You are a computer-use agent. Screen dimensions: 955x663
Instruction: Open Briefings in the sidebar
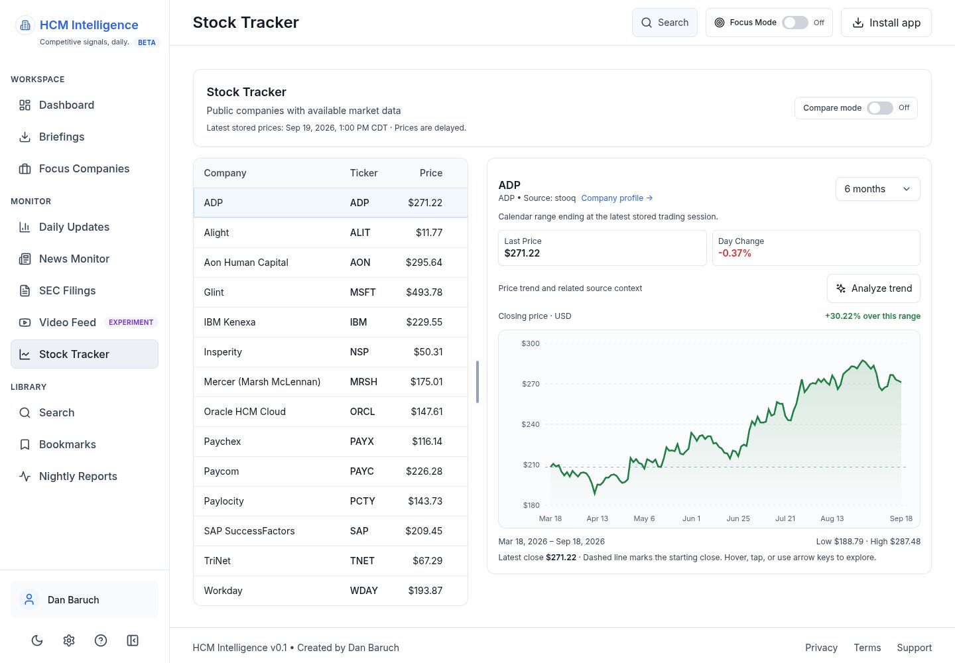tap(84, 137)
